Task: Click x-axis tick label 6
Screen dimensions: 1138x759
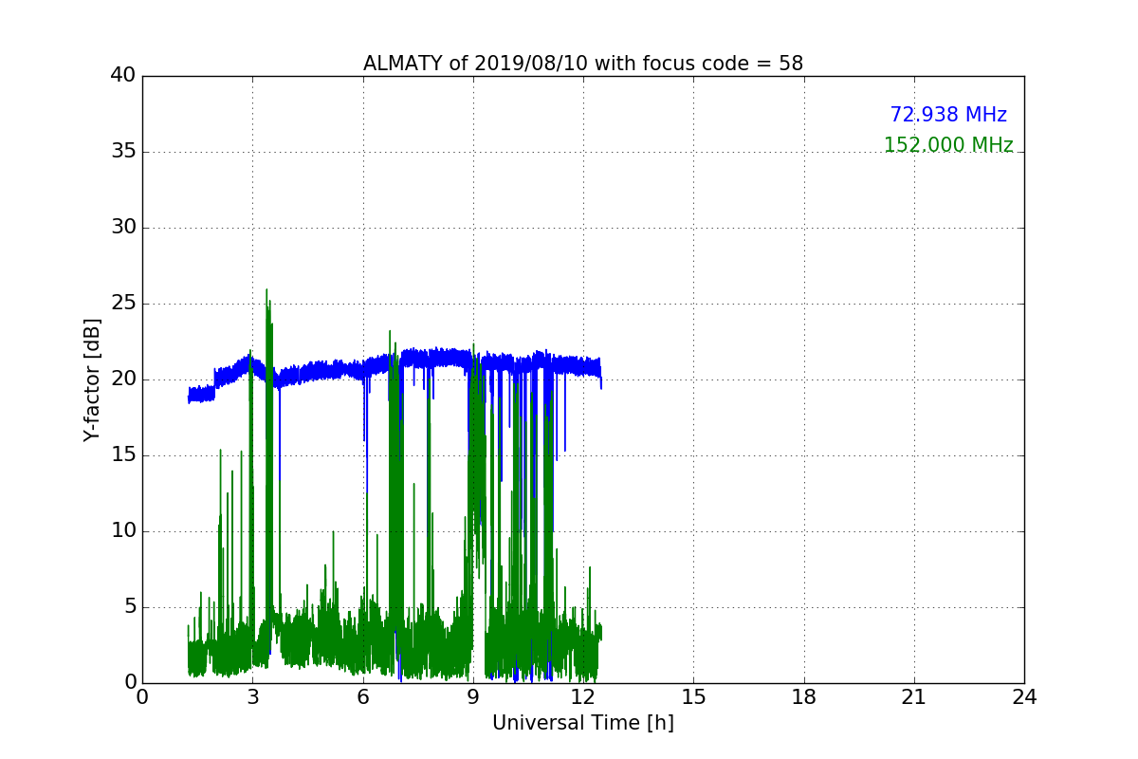Action: [363, 697]
